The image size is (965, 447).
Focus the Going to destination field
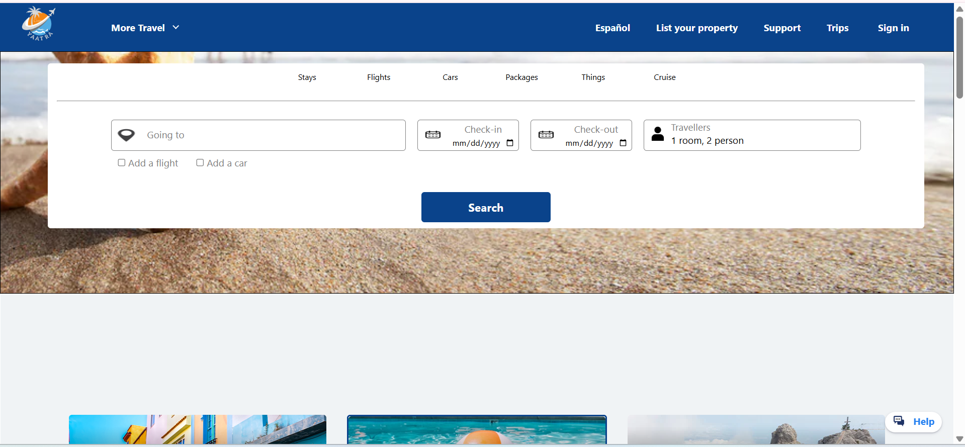(258, 135)
